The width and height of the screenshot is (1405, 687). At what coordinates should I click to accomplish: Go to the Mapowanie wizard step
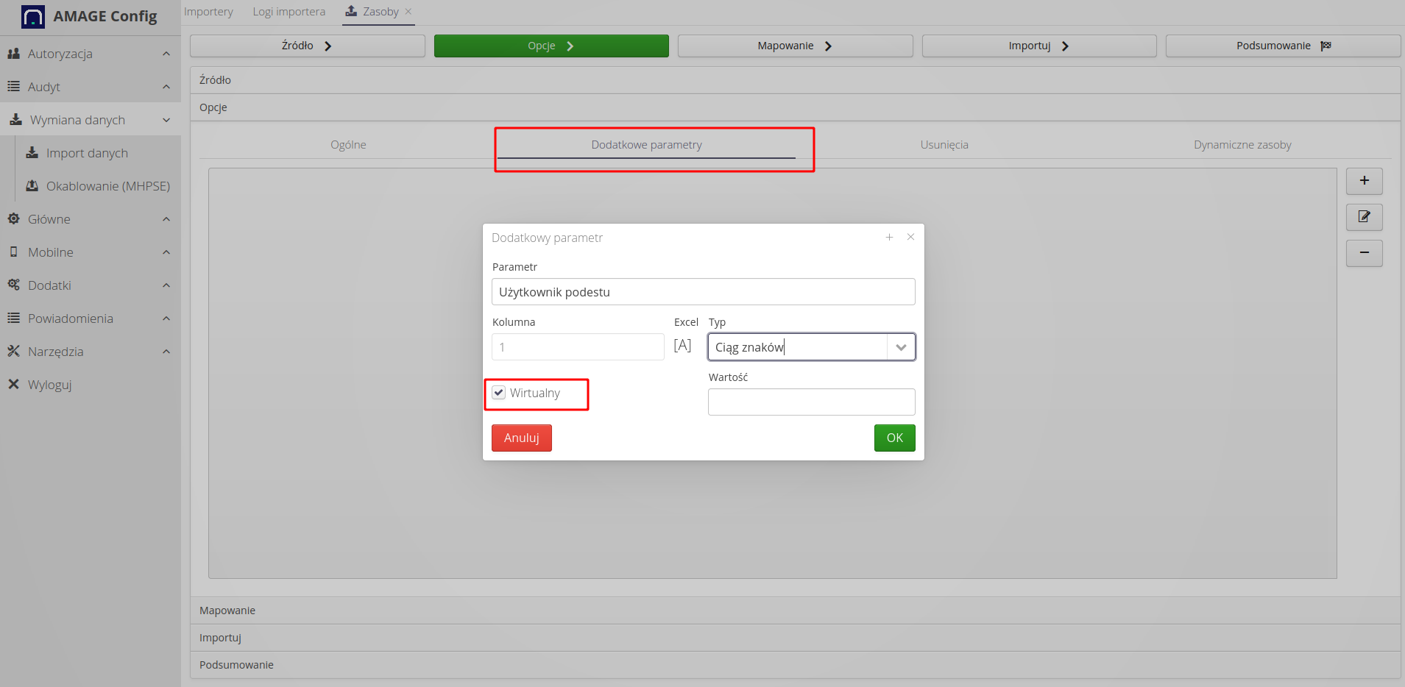795,46
